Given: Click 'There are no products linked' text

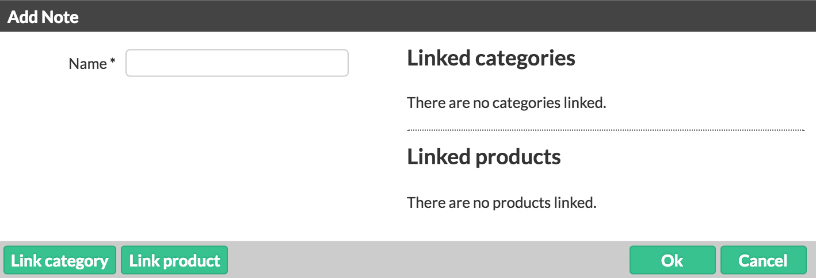Looking at the screenshot, I should 501,203.
